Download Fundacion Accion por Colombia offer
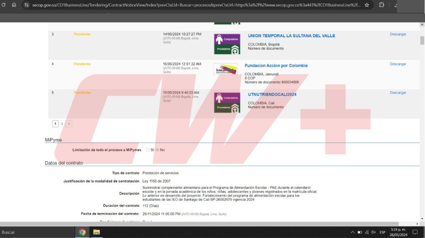The height and width of the screenshot is (238, 425). click(x=398, y=64)
